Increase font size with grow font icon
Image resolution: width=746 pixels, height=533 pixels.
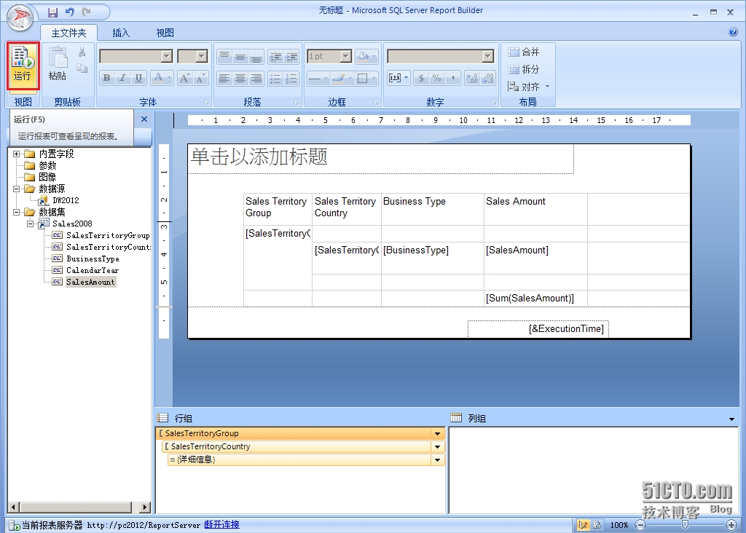[184, 78]
